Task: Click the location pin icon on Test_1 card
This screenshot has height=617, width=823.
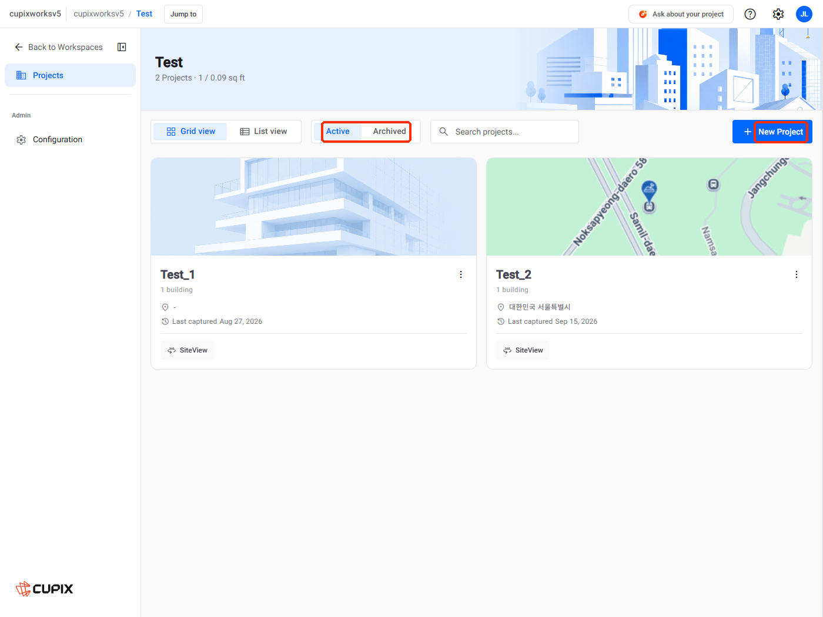Action: (x=165, y=307)
